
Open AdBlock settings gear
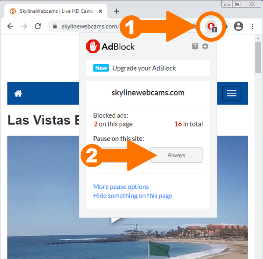(205, 46)
